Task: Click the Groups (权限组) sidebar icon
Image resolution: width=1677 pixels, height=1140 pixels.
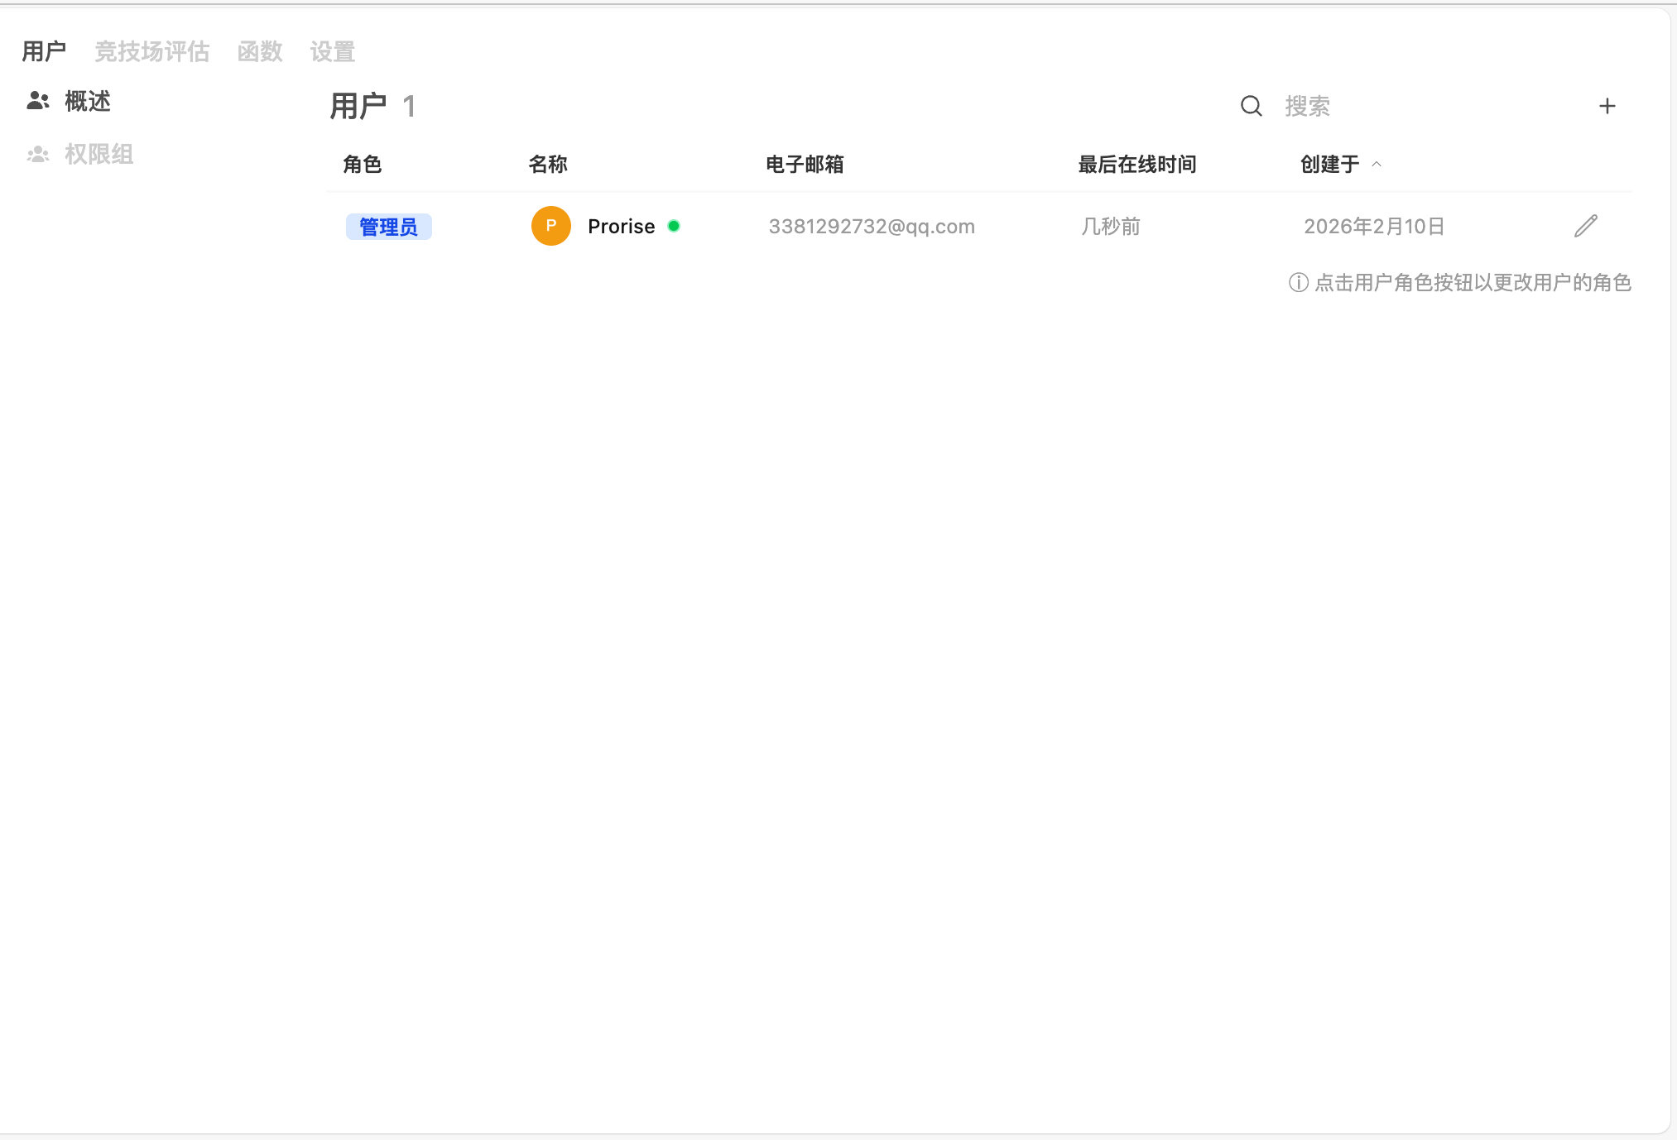Action: (x=38, y=154)
